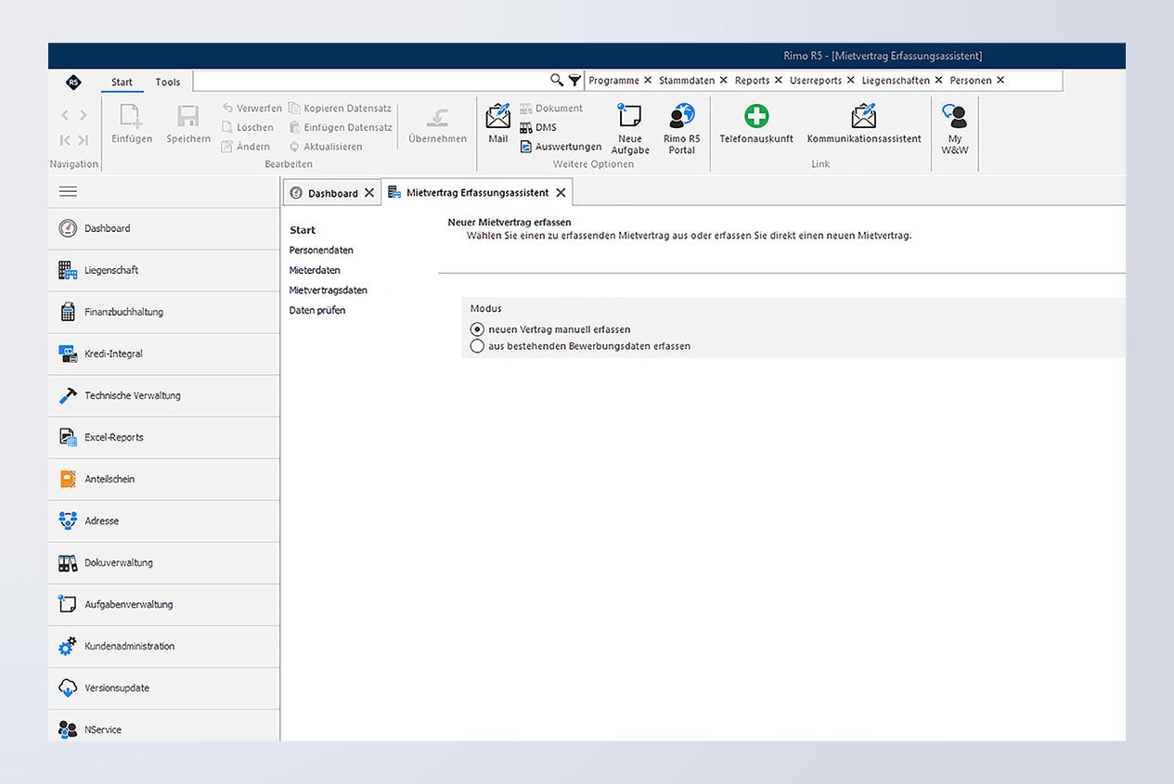Go to Mietvertragsdaten wizard step
Viewport: 1174px width, 784px height.
click(x=328, y=290)
